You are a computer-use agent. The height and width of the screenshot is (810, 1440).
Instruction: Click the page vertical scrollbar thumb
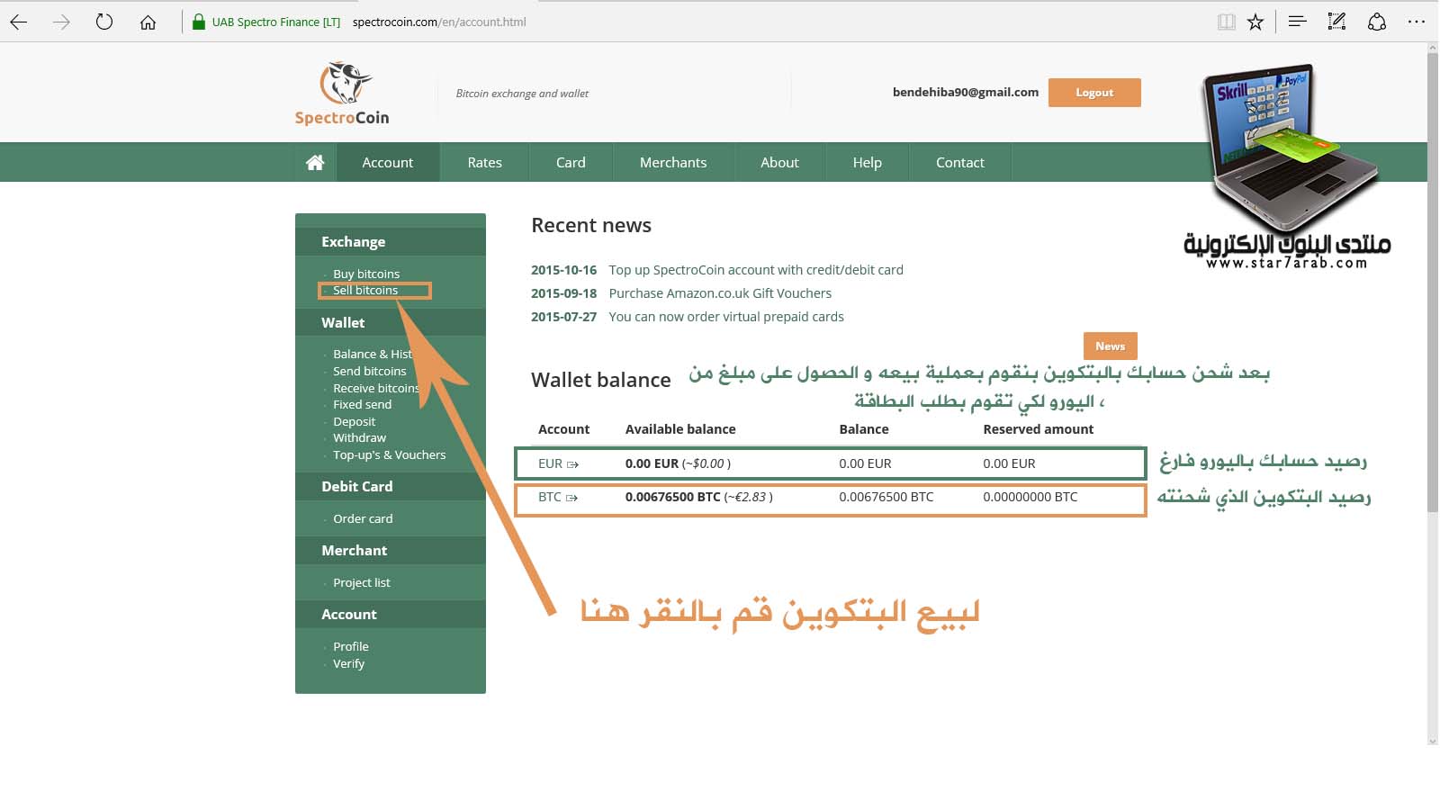(1433, 283)
